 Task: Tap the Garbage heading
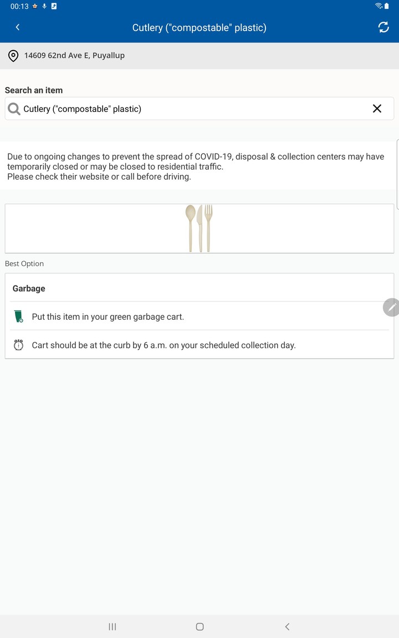pyautogui.click(x=29, y=288)
